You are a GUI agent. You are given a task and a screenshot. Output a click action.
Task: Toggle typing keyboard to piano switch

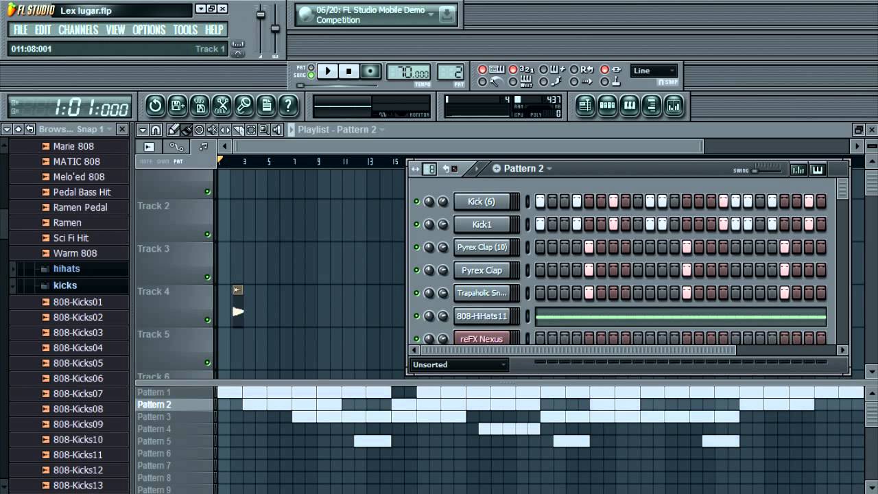point(482,70)
